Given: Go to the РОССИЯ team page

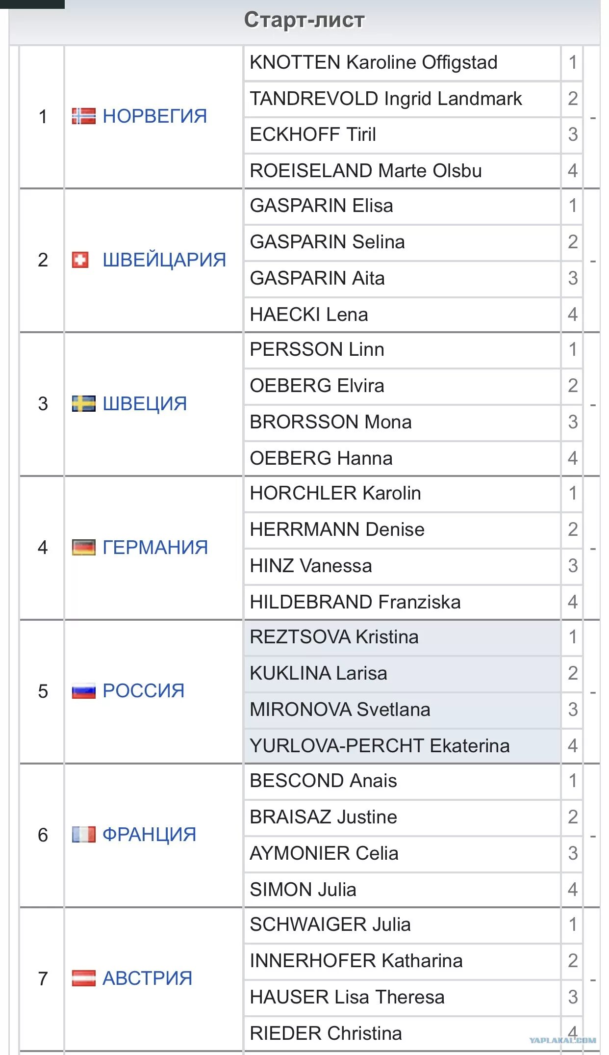Looking at the screenshot, I should click(143, 691).
